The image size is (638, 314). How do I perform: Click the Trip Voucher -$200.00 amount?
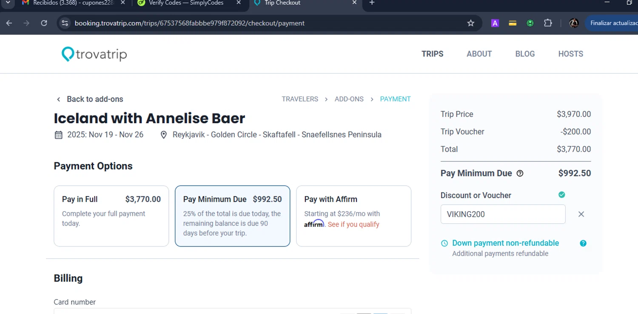pyautogui.click(x=575, y=132)
